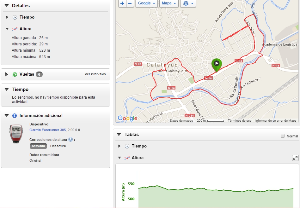
Task: Open the Google map provider dropdown
Action: [x=147, y=3]
